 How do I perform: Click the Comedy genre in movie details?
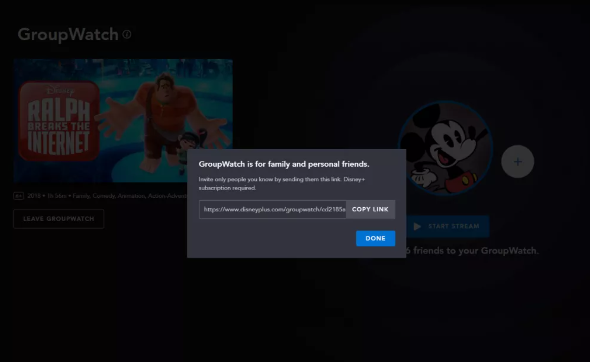[x=103, y=196]
